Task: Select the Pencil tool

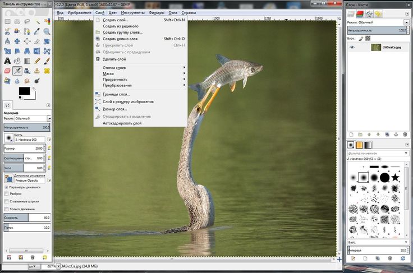Action: [x=37, y=61]
